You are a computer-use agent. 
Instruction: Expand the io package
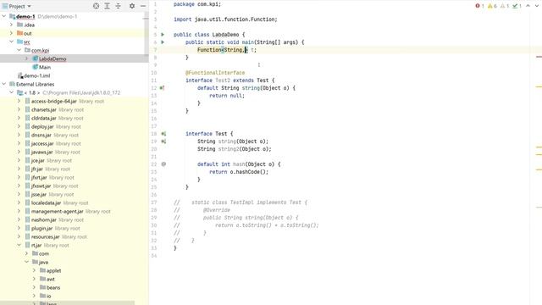(x=34, y=296)
